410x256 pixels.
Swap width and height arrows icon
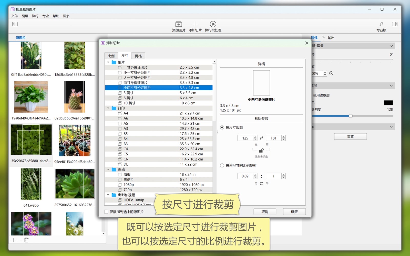pos(261,138)
